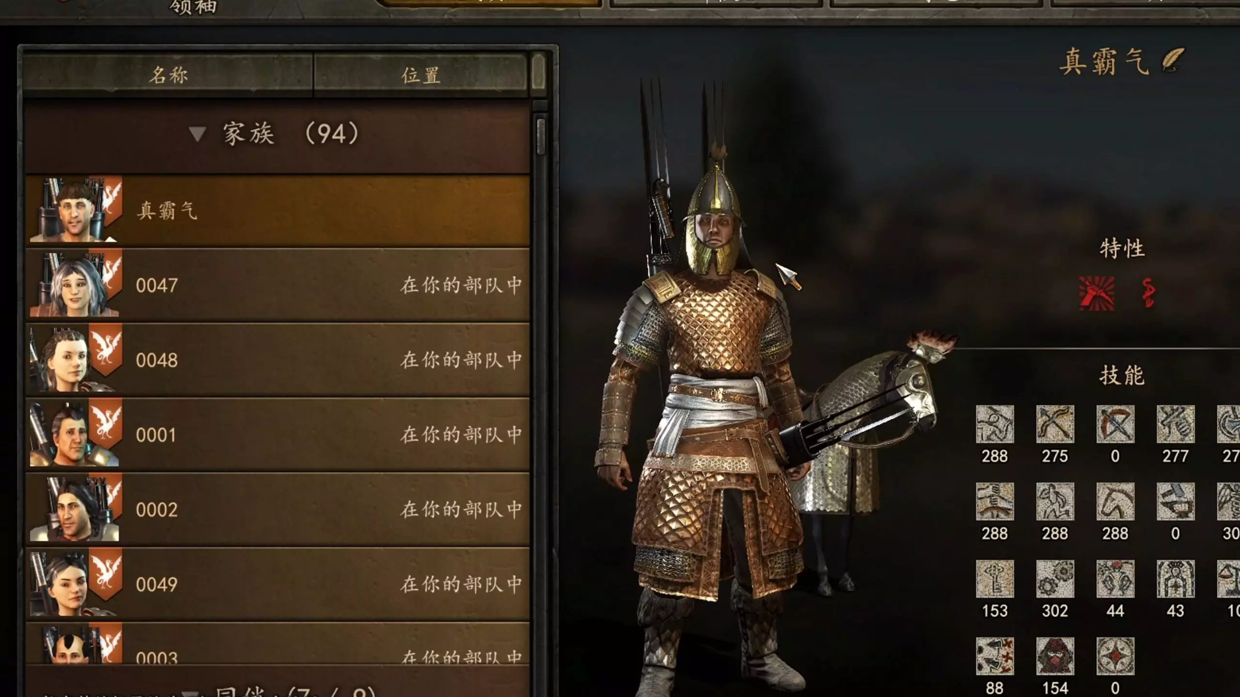Select clan member 0001 row

pos(278,434)
